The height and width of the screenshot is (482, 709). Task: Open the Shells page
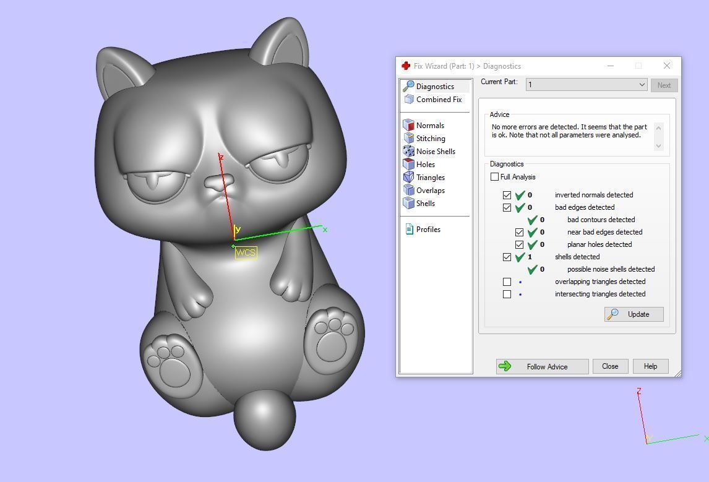pos(426,204)
